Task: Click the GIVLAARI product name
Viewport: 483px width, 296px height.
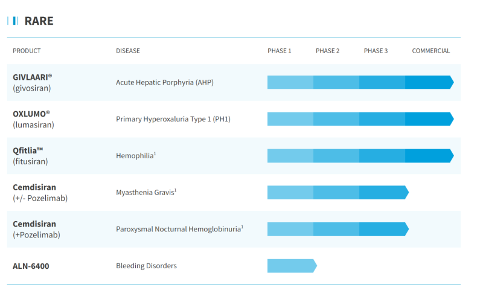Action: 33,77
